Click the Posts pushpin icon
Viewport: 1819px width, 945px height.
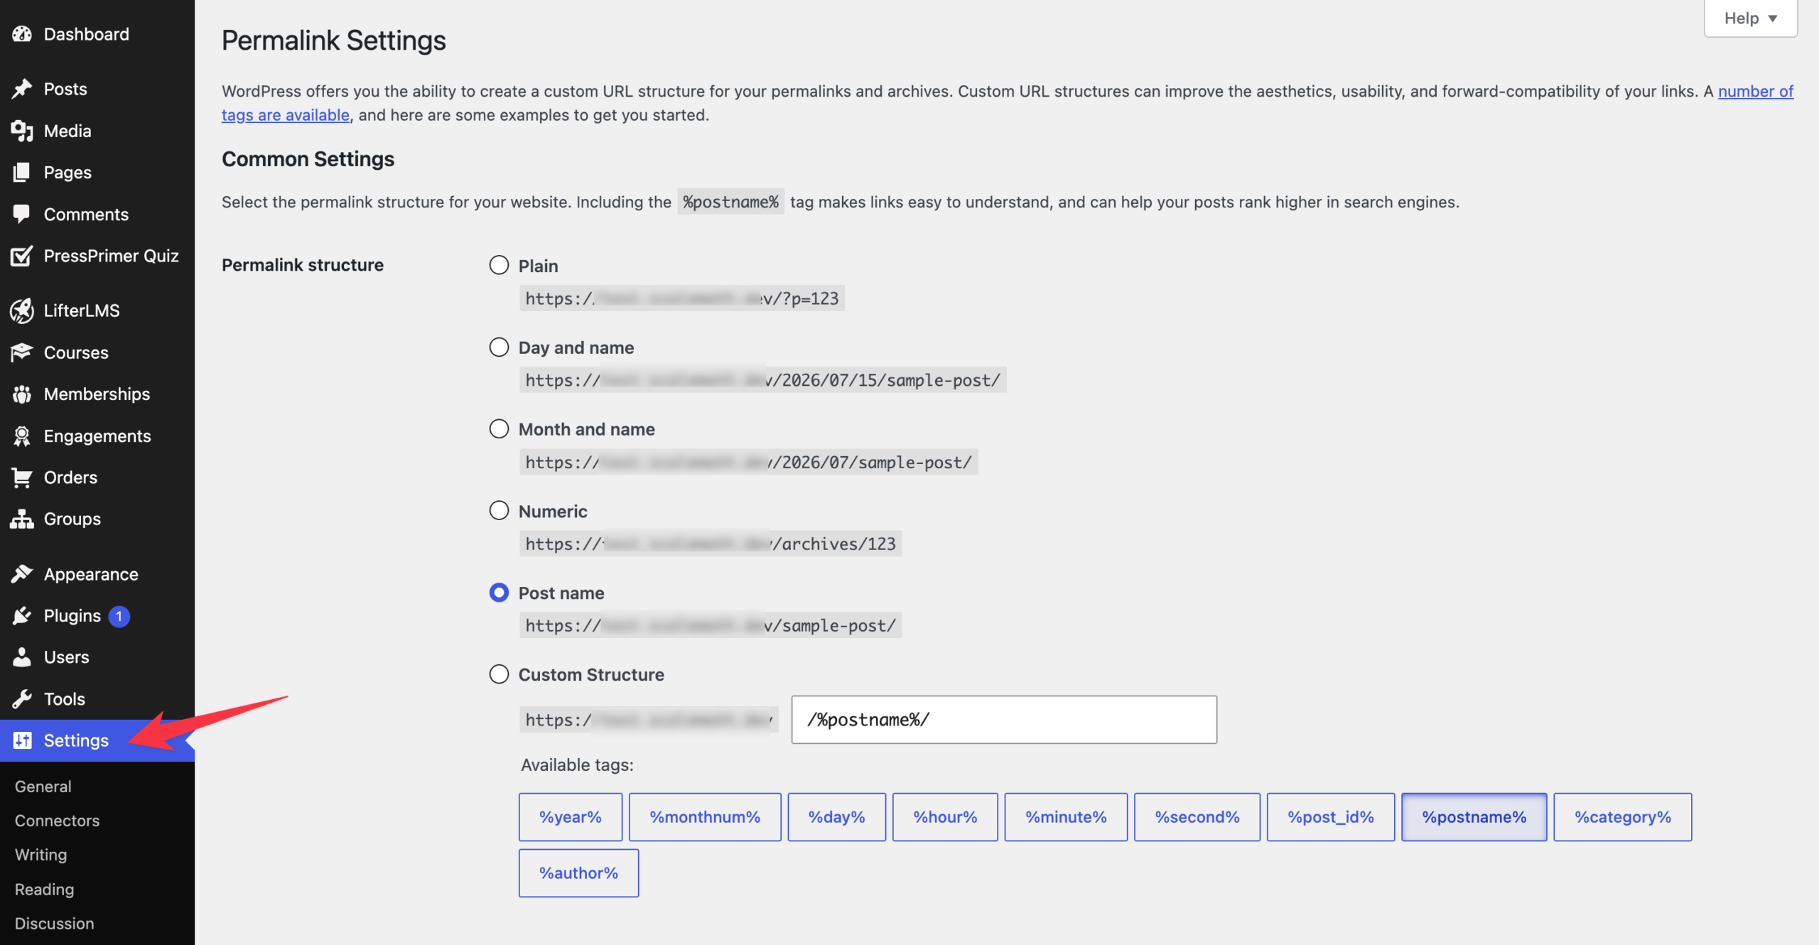22,89
